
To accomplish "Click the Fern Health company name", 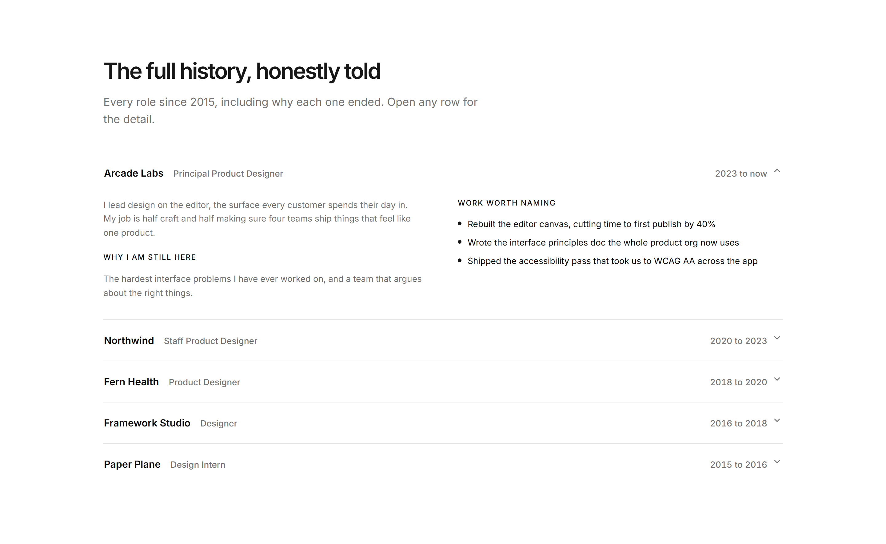I will point(131,382).
